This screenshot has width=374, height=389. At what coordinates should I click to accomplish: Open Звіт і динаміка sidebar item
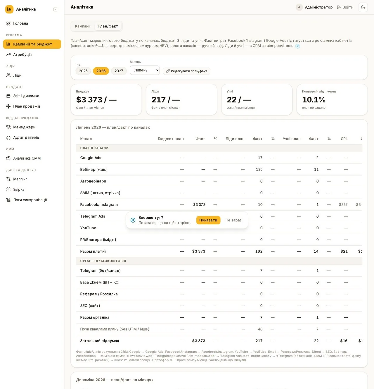(x=32, y=96)
